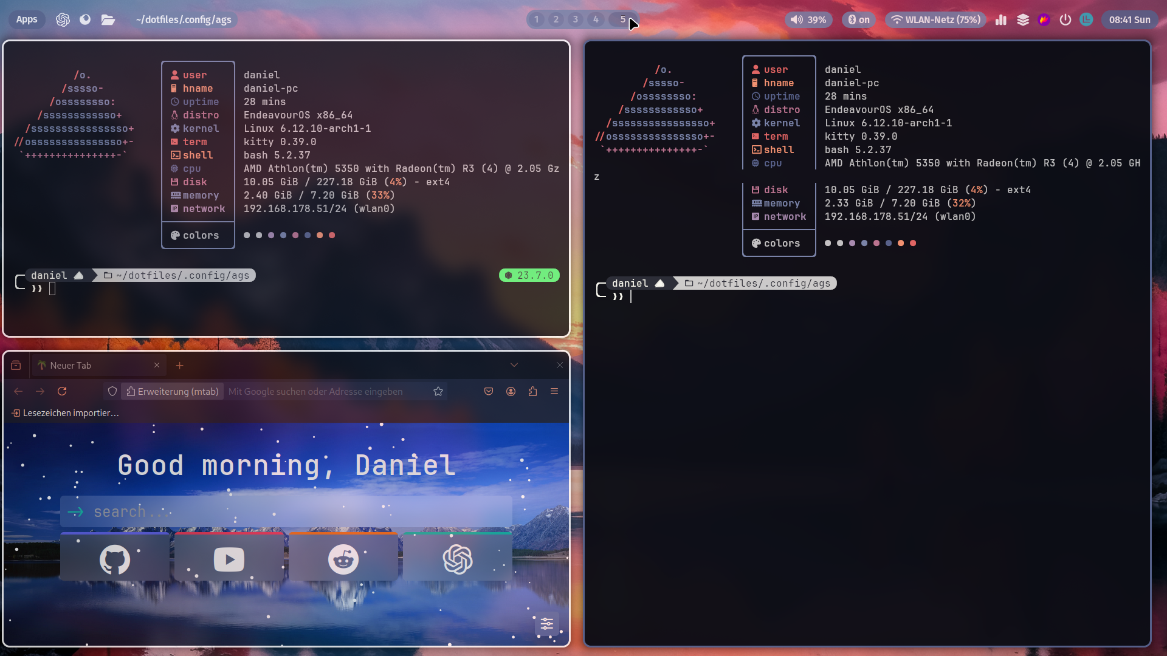Toggle Bluetooth off in the top bar
The image size is (1167, 656).
pos(857,19)
